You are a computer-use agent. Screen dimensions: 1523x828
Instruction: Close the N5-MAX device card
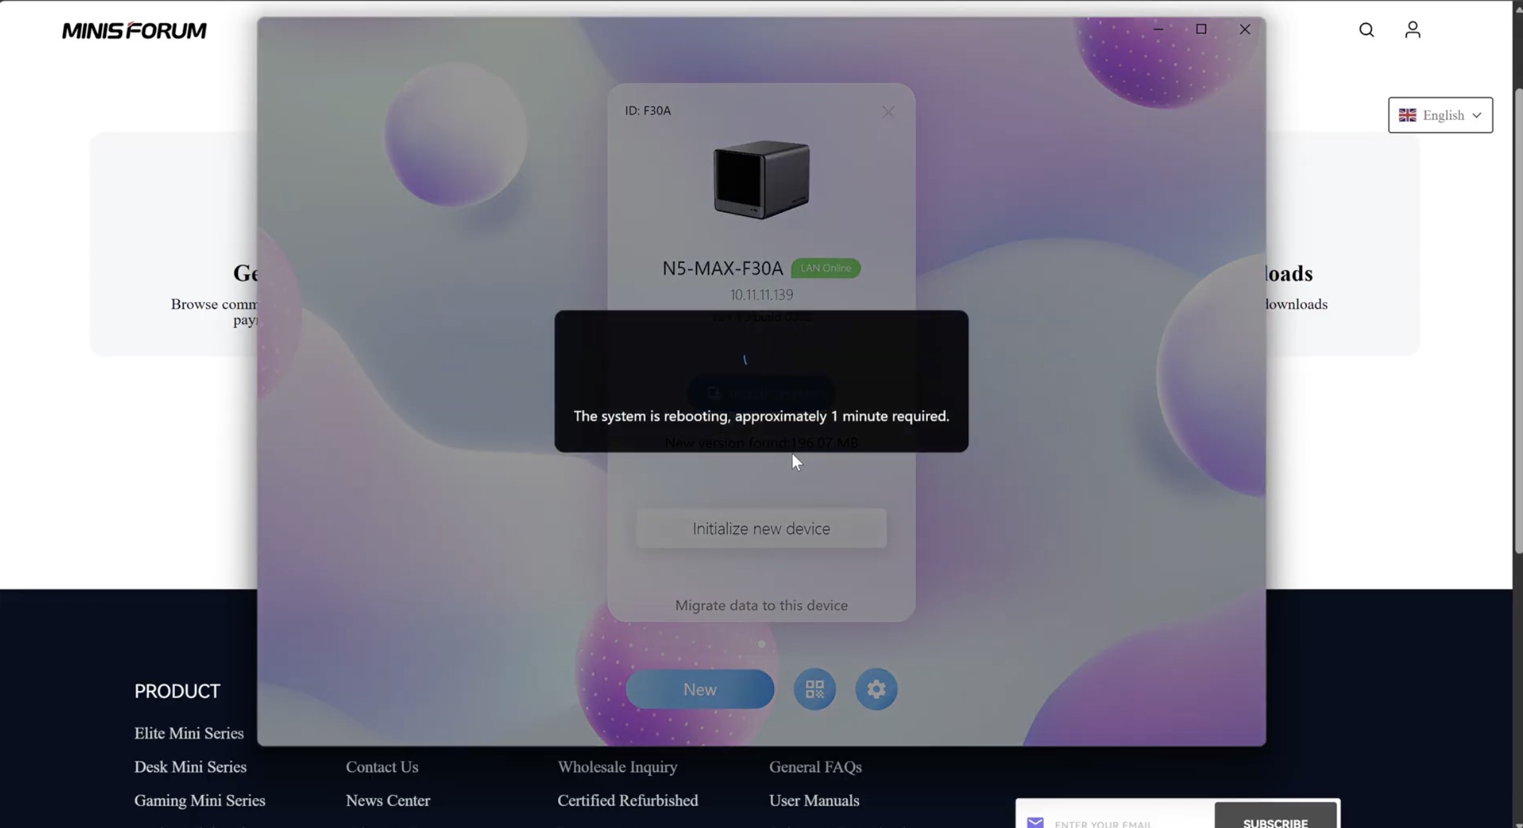(888, 112)
